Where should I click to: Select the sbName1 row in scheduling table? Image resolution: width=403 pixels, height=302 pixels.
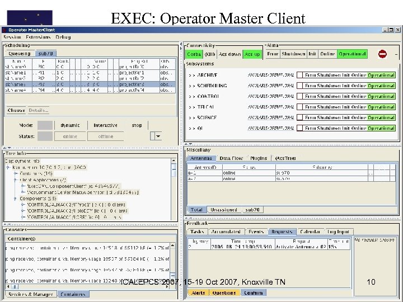coord(90,73)
